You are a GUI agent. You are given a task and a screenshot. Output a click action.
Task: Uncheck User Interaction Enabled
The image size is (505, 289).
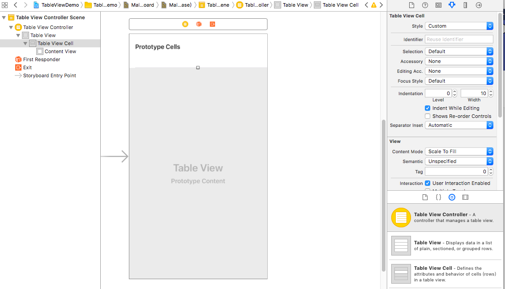(x=428, y=183)
